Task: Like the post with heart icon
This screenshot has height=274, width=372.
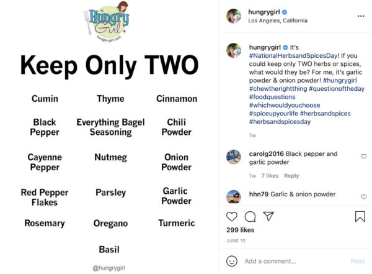Action: pyautogui.click(x=232, y=216)
